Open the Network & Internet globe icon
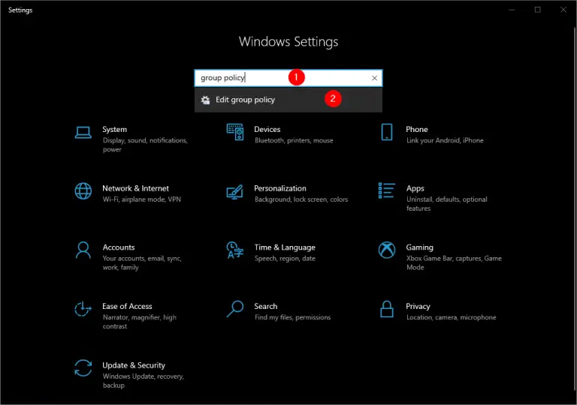 pyautogui.click(x=83, y=191)
